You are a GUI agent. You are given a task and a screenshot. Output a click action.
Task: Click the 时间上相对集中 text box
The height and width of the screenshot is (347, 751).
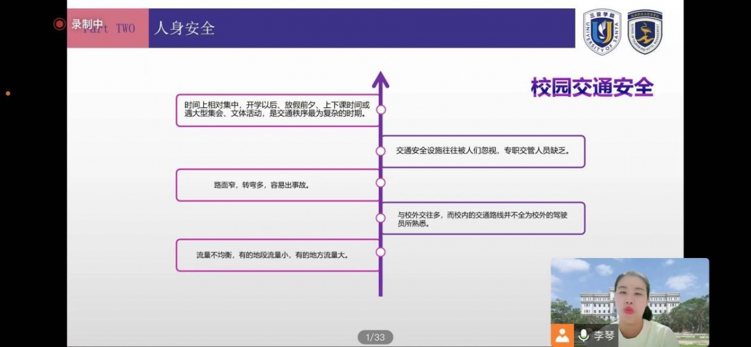pos(277,109)
